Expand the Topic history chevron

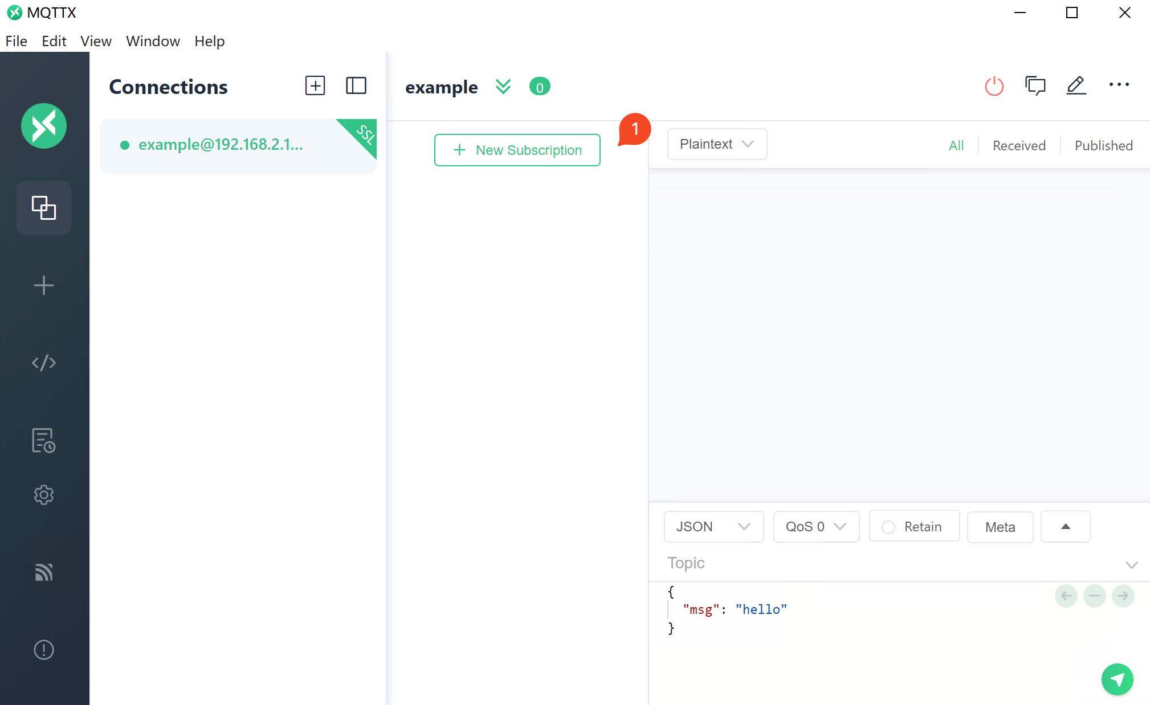[1132, 564]
